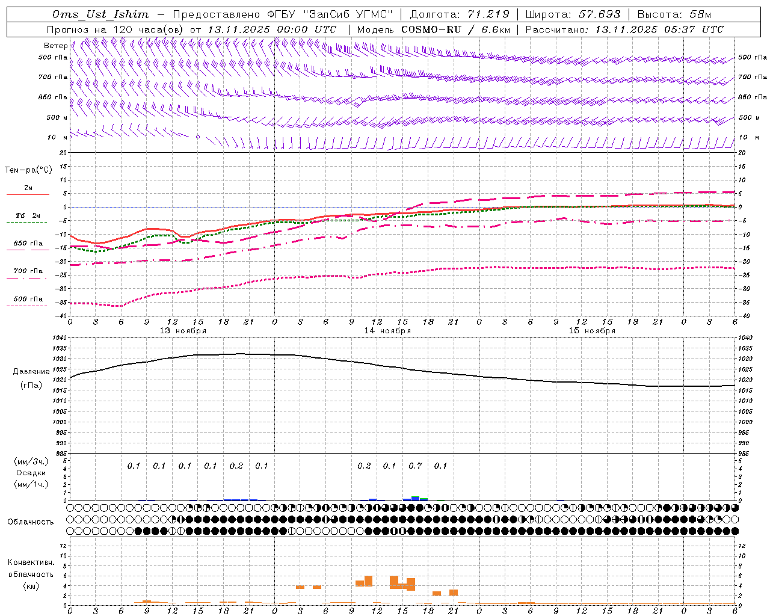Select the latitude value Широта: 57.693
The image size is (770, 616).
573,14
